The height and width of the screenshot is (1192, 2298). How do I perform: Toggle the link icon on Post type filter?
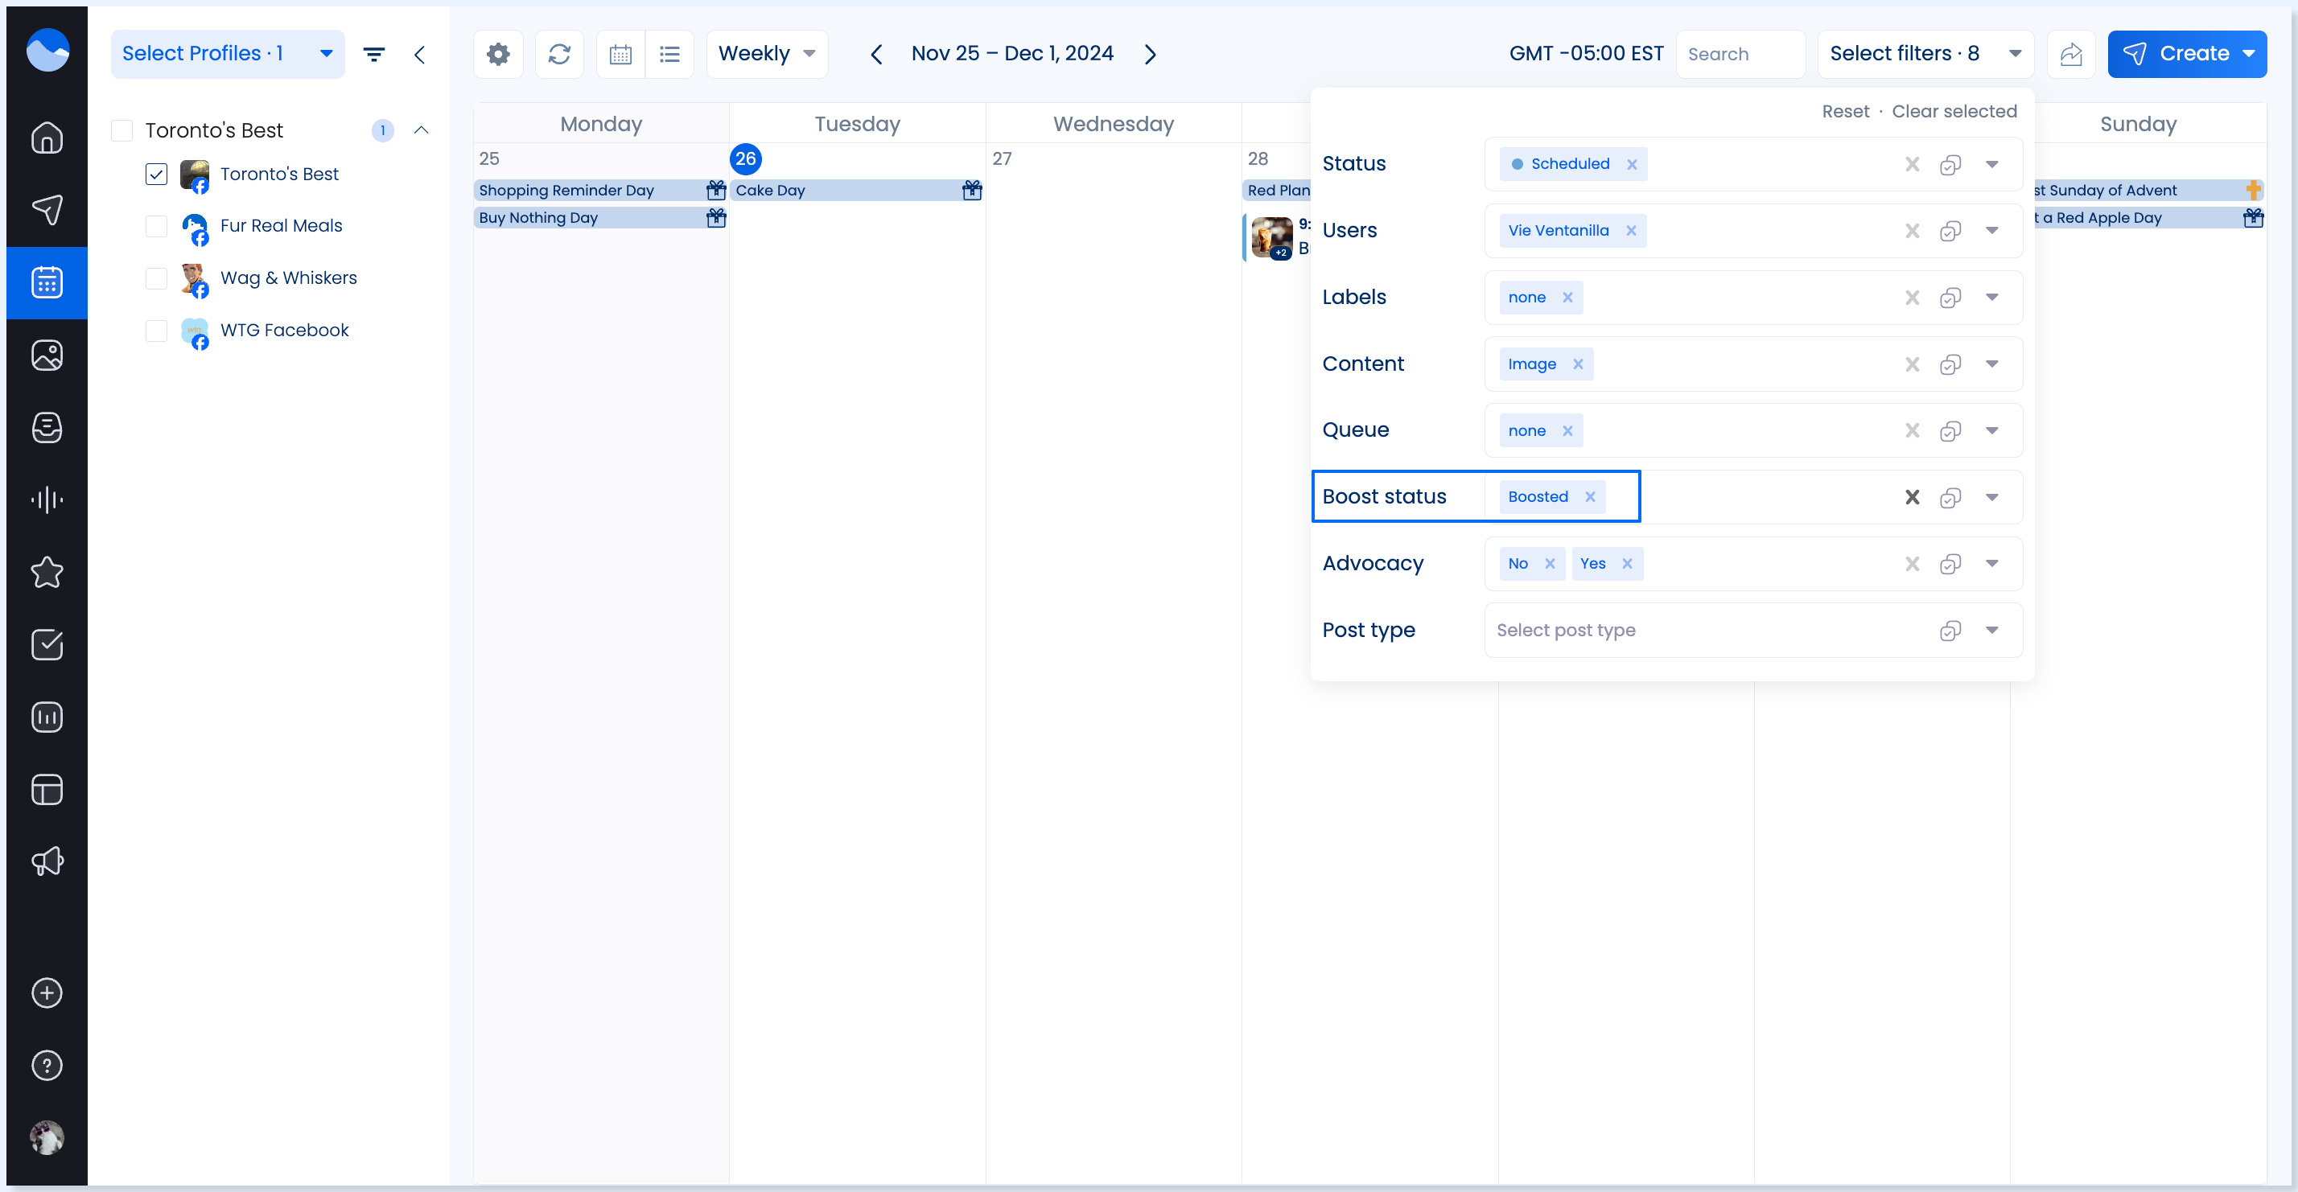[x=1950, y=631]
